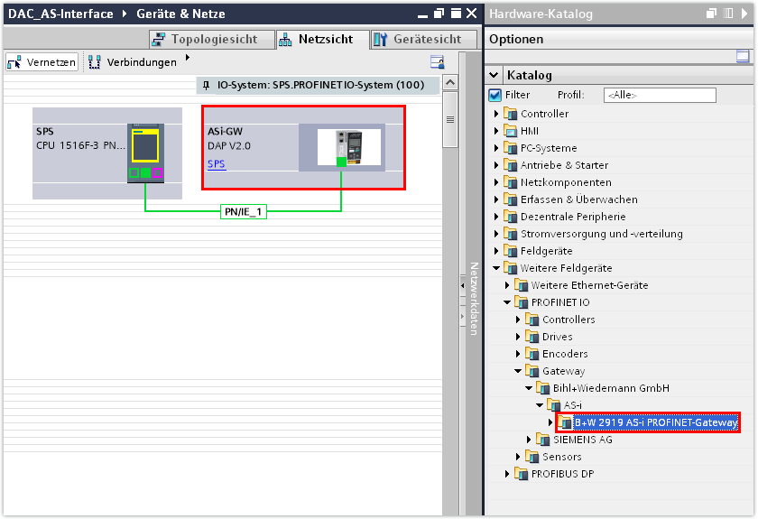Click the pin icon beside IO-System label
Viewport: 758px width, 519px height.
(x=207, y=85)
